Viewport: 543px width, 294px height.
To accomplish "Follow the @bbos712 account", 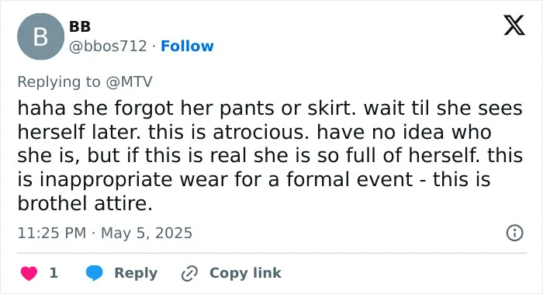I will pos(187,46).
